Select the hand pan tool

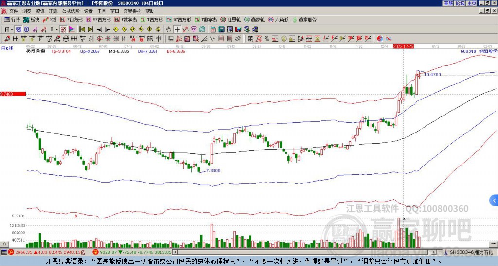coord(169,30)
